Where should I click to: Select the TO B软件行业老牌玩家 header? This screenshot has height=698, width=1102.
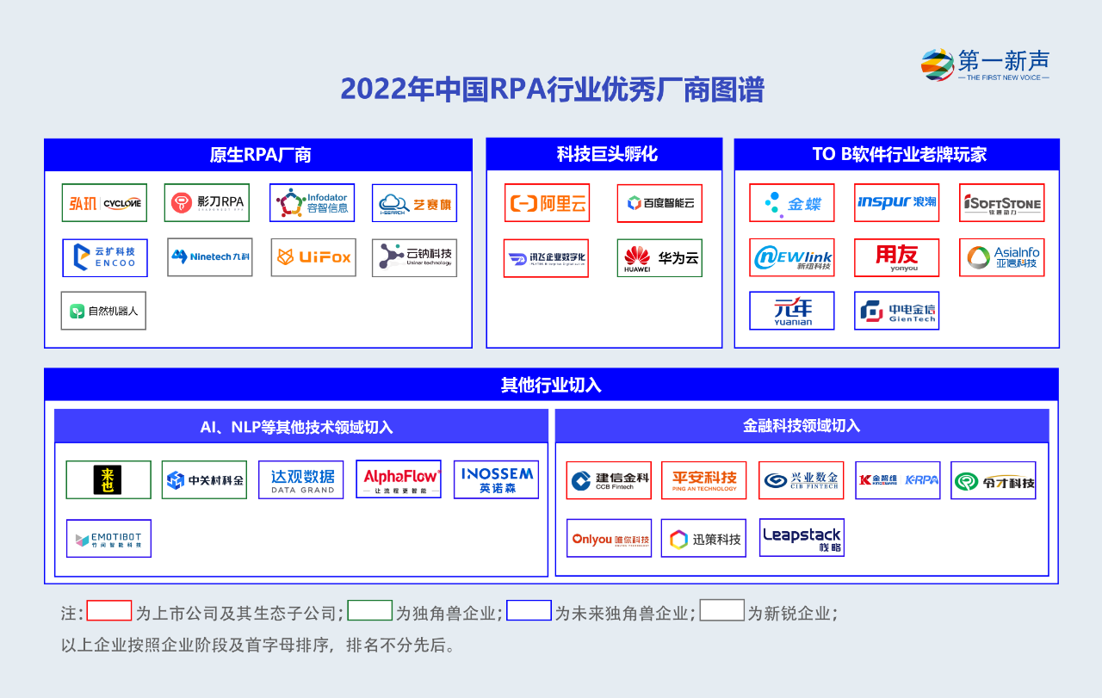click(896, 155)
